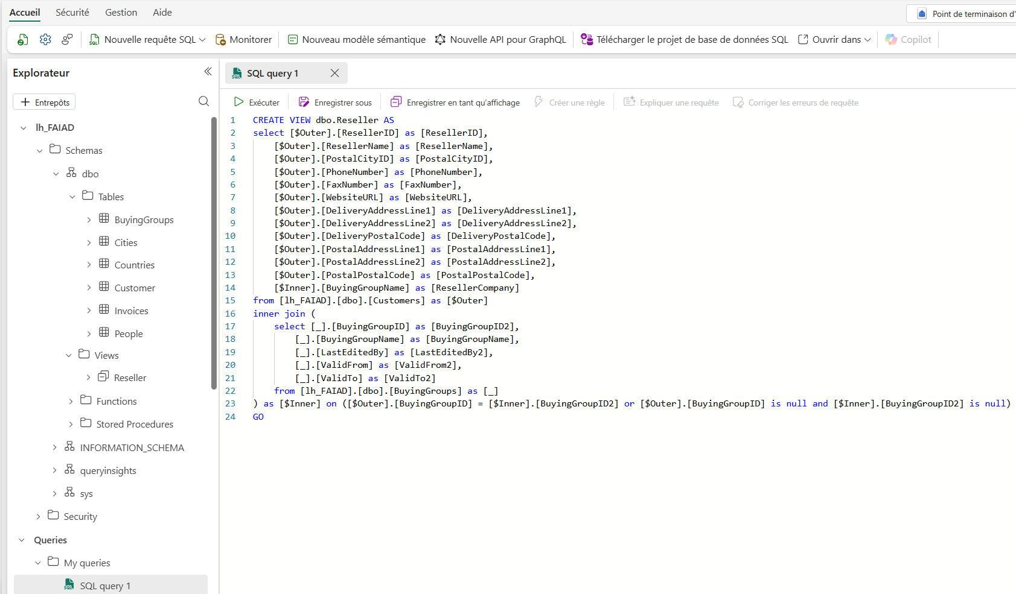The image size is (1016, 594).
Task: Open the Accueil ribbon tab
Action: (25, 13)
